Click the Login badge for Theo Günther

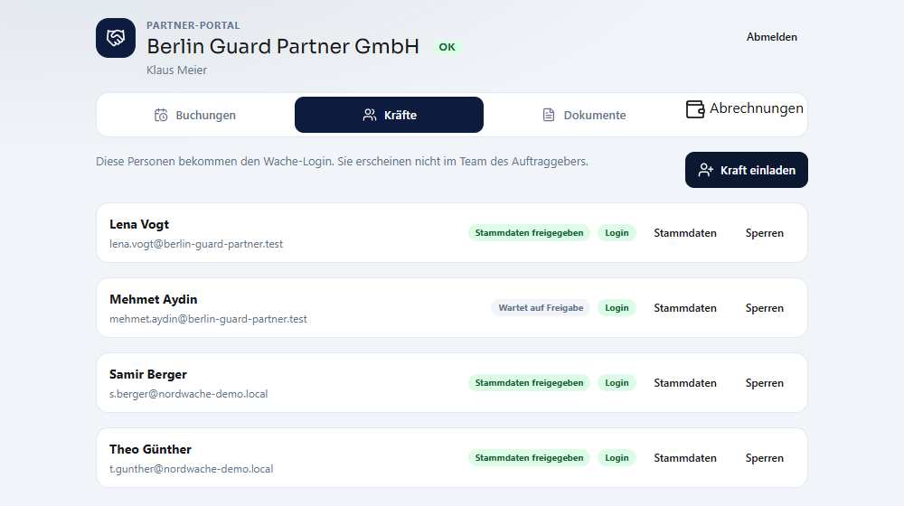[617, 457]
